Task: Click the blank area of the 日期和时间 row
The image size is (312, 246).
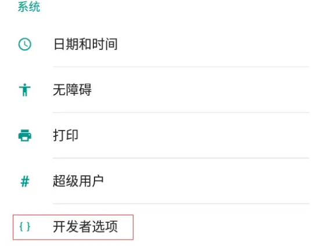Action: pyautogui.click(x=213, y=44)
